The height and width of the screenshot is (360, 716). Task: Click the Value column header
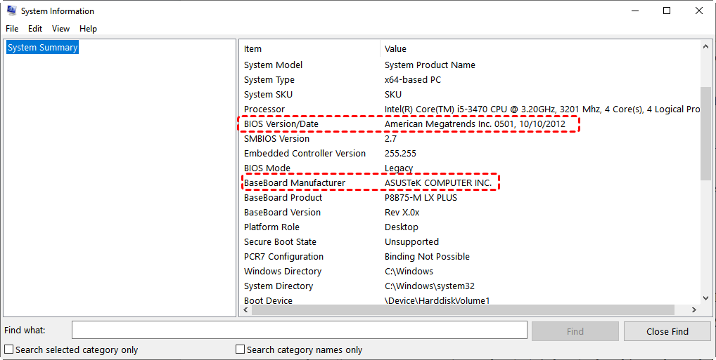pyautogui.click(x=540, y=48)
